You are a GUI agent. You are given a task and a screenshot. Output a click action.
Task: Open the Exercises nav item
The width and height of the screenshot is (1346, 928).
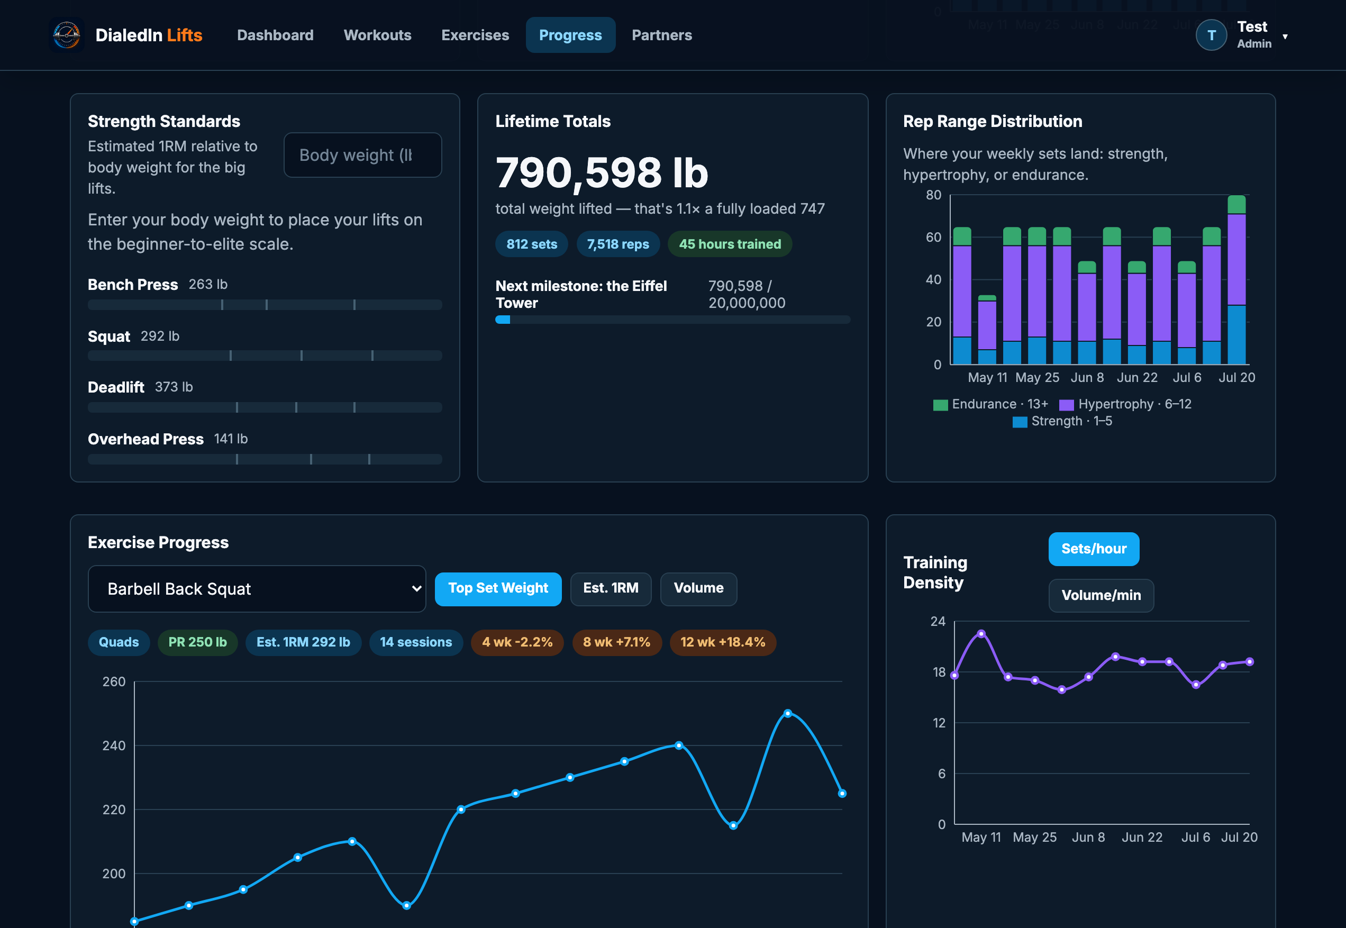(x=475, y=35)
